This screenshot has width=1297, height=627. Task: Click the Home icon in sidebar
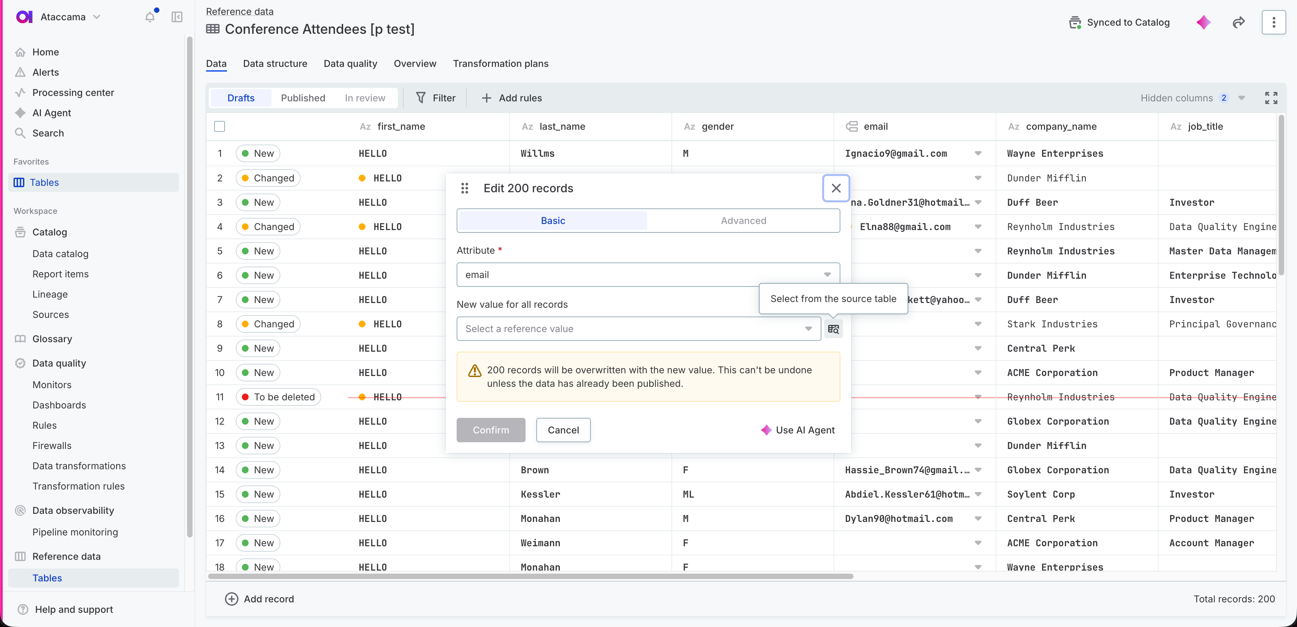click(20, 52)
